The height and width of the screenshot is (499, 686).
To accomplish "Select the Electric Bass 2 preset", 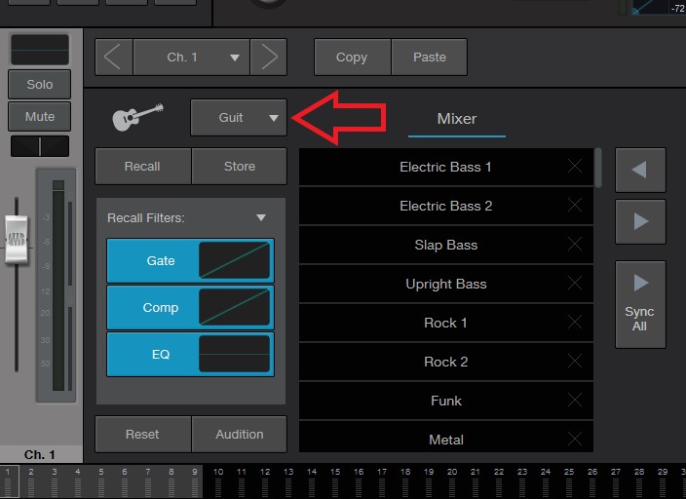I will pos(446,206).
